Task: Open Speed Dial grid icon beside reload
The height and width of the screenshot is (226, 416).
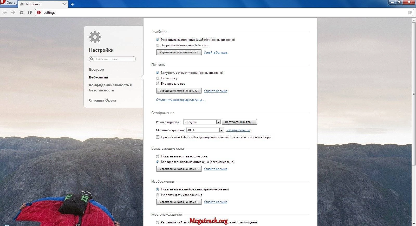Action: click(30, 12)
